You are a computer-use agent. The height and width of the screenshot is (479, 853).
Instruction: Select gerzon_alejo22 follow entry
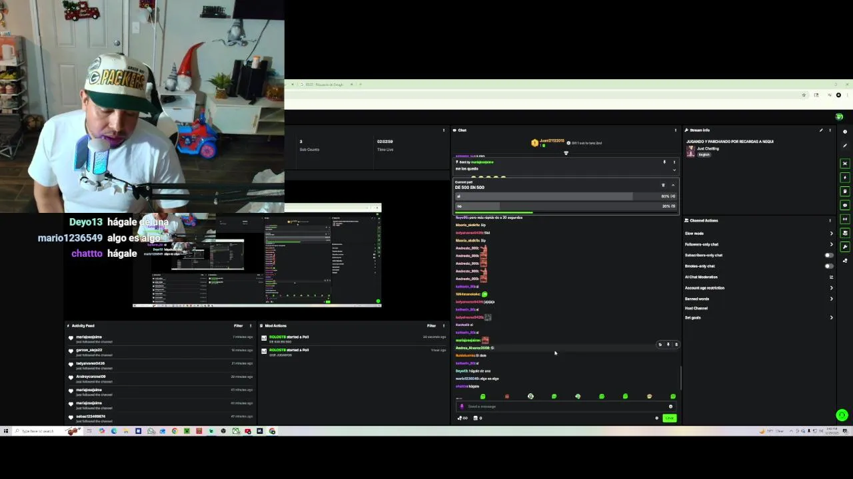coord(160,352)
